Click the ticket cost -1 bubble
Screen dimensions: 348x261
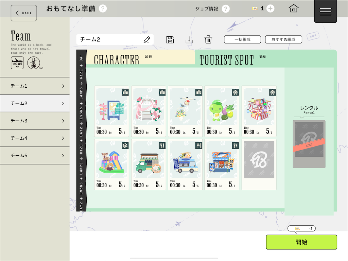pyautogui.click(x=301, y=228)
